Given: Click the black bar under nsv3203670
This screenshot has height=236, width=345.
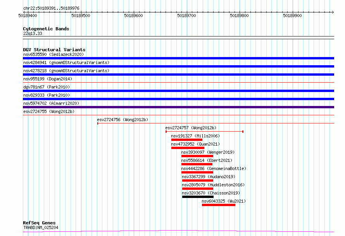Looking at the screenshot, I should (198, 197).
